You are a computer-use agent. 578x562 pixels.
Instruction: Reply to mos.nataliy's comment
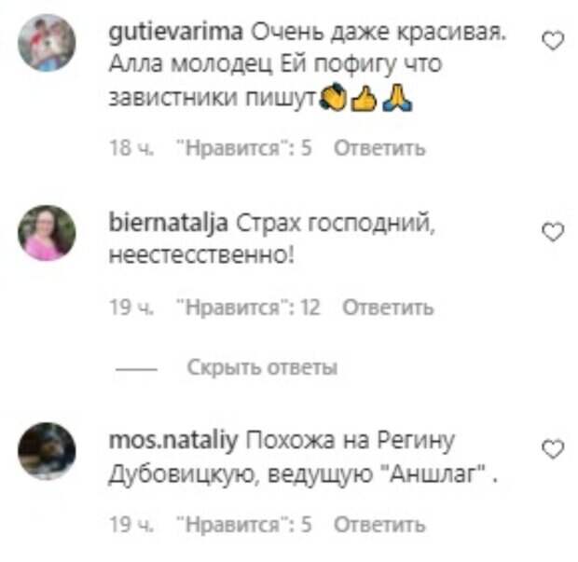click(379, 525)
